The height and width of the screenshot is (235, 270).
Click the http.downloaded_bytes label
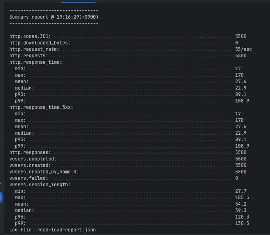(40, 43)
